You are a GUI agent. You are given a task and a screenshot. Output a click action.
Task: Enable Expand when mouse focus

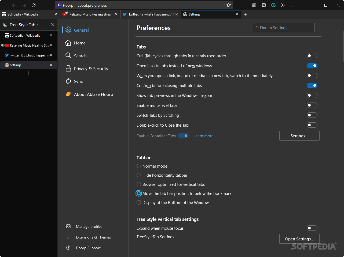pos(312,228)
